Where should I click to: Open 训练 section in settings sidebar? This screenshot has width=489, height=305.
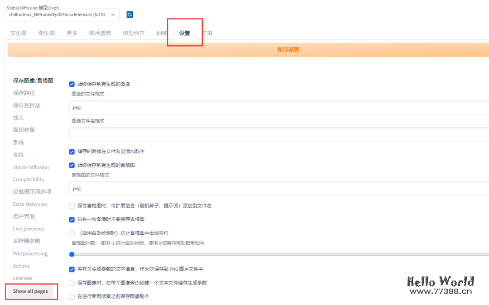coord(19,154)
